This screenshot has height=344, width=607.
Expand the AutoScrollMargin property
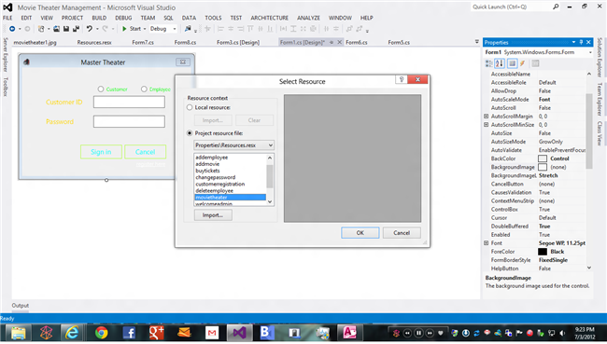tap(486, 116)
